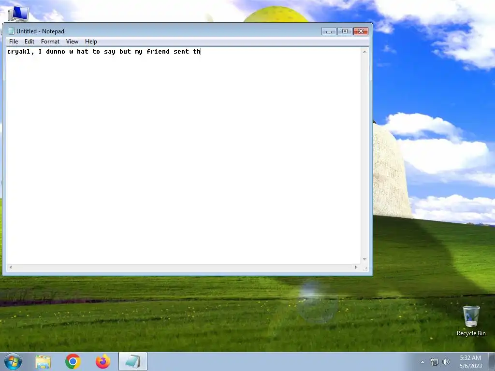Click the vertical scrollbar down arrow
Screen dimensions: 495x371
pyautogui.click(x=364, y=259)
